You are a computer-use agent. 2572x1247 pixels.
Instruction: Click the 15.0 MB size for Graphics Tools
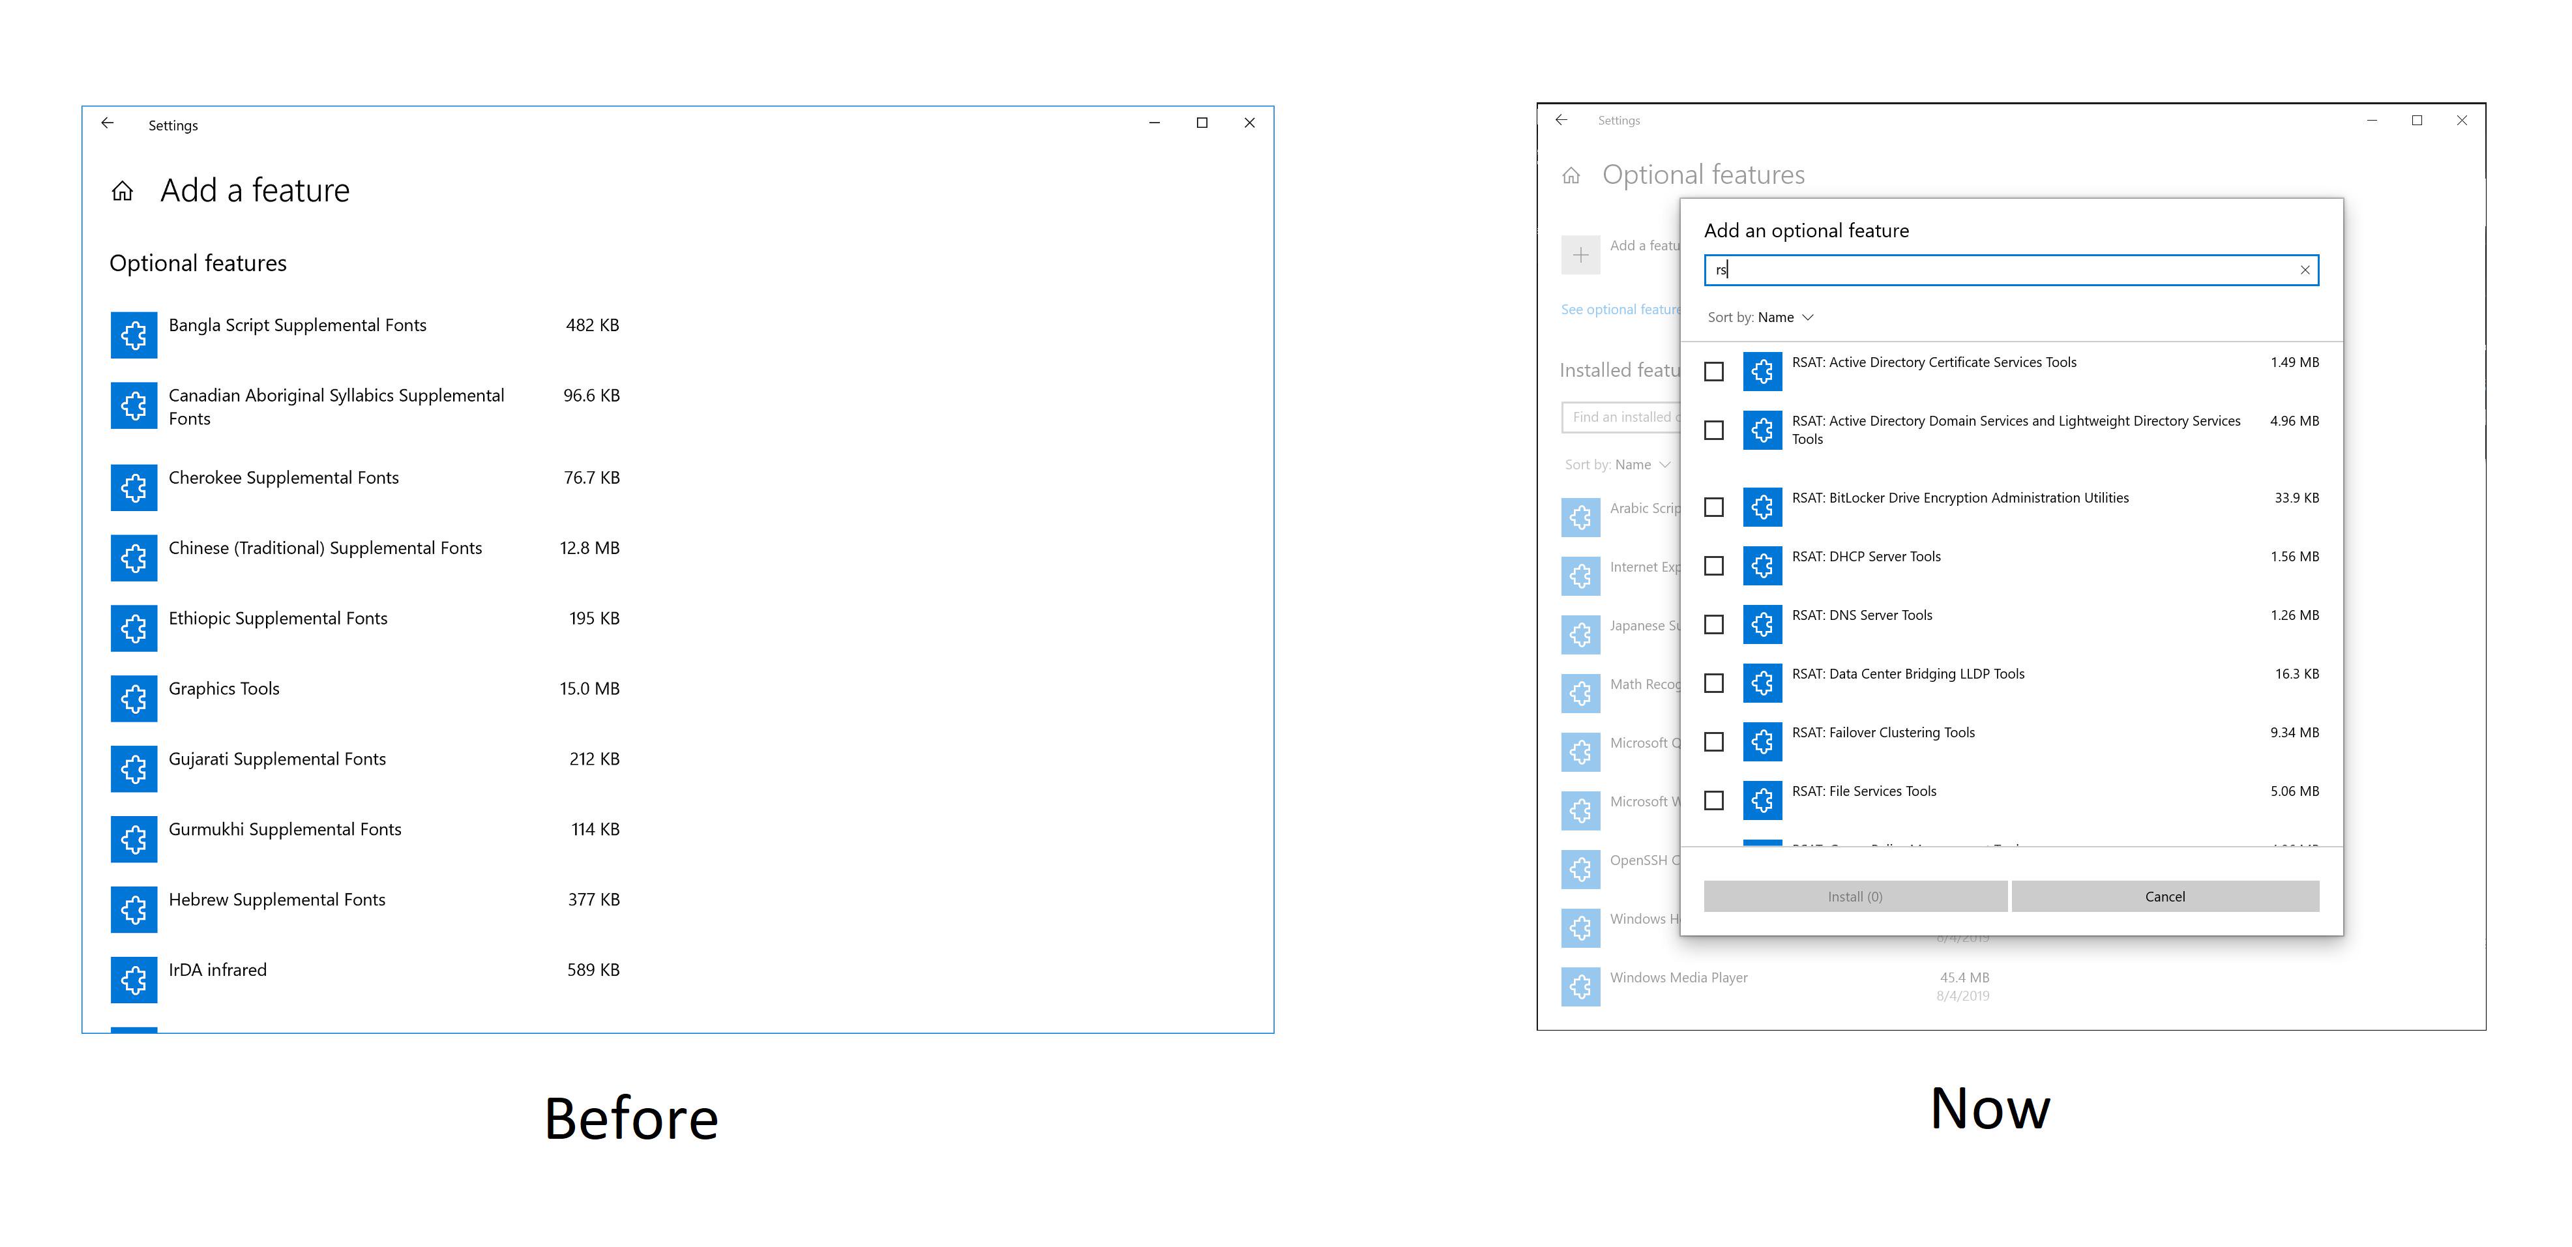click(589, 689)
